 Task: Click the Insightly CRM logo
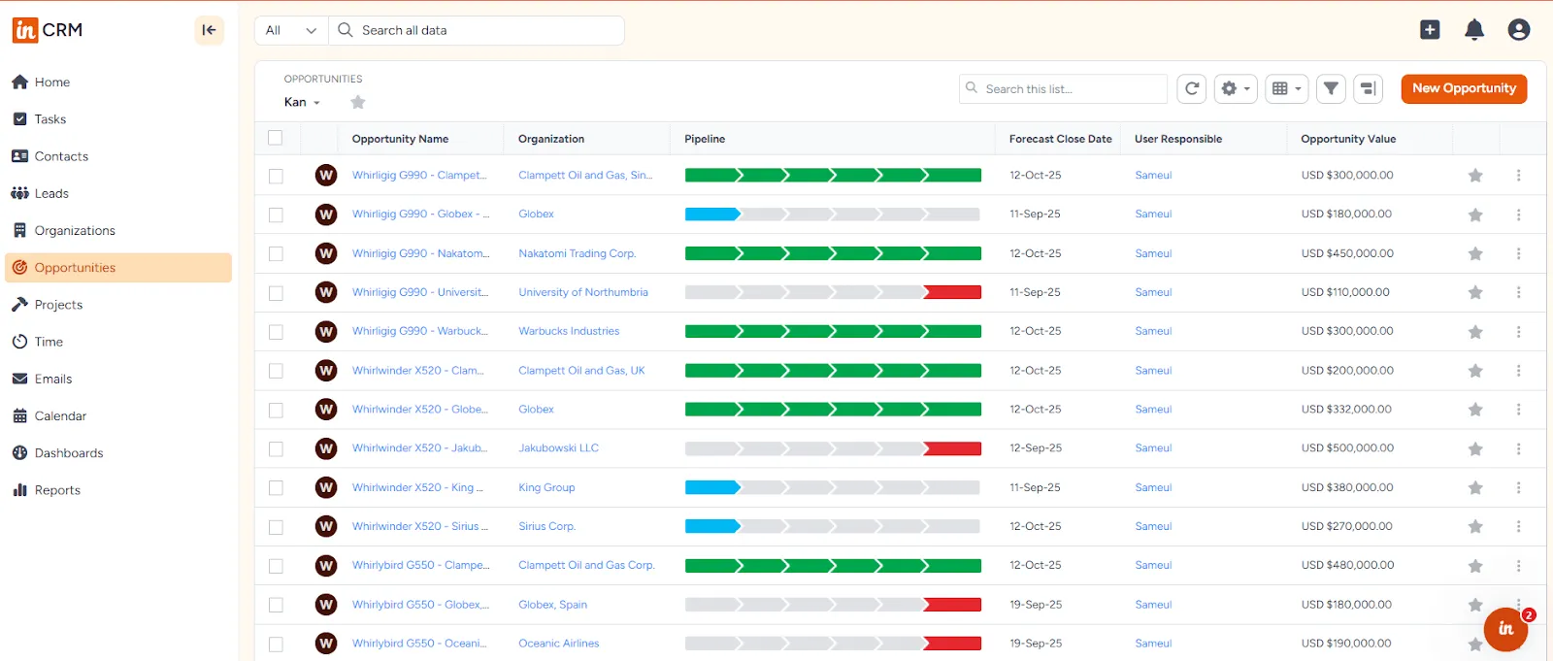[48, 30]
